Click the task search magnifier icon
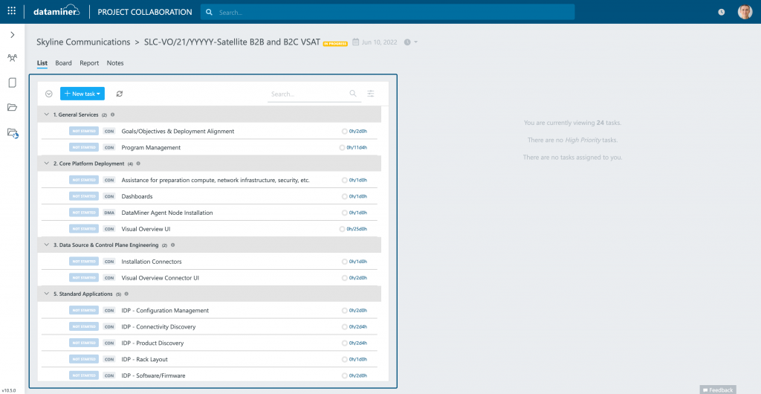This screenshot has width=761, height=394. [353, 94]
